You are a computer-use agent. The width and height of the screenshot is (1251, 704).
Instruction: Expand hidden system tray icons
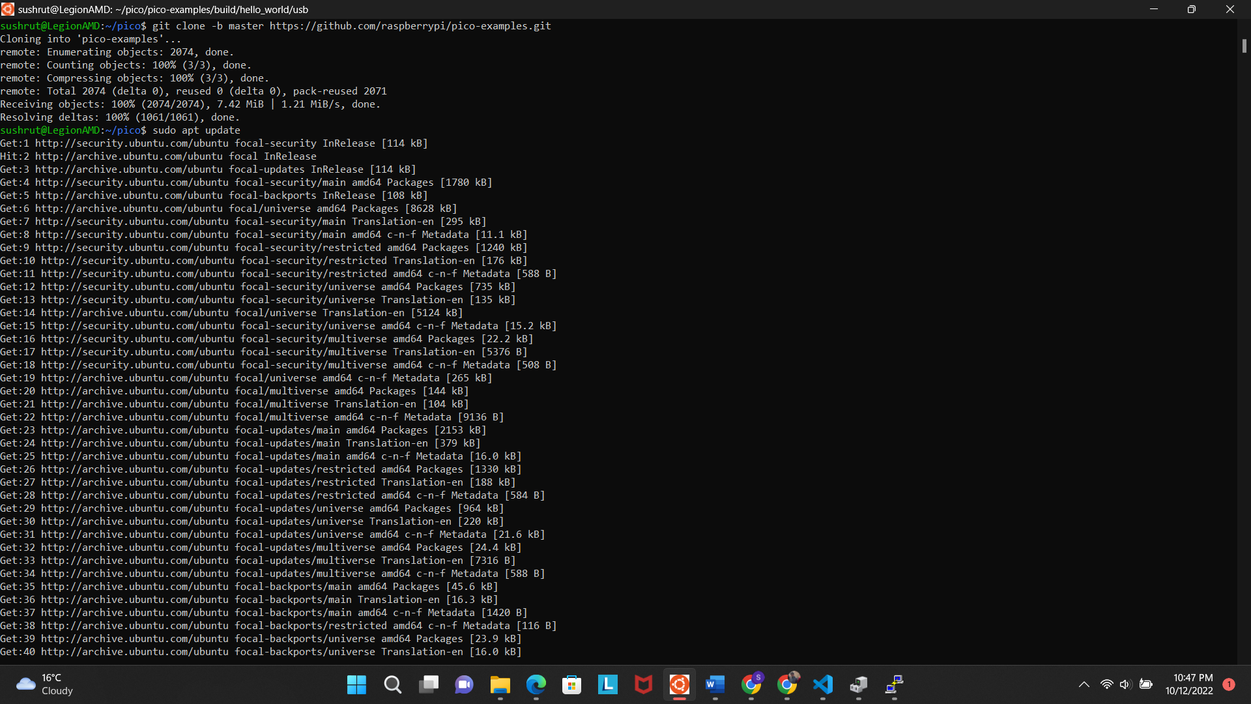point(1084,684)
